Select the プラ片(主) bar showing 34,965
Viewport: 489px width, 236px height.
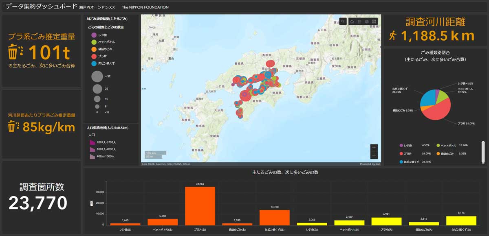point(200,205)
